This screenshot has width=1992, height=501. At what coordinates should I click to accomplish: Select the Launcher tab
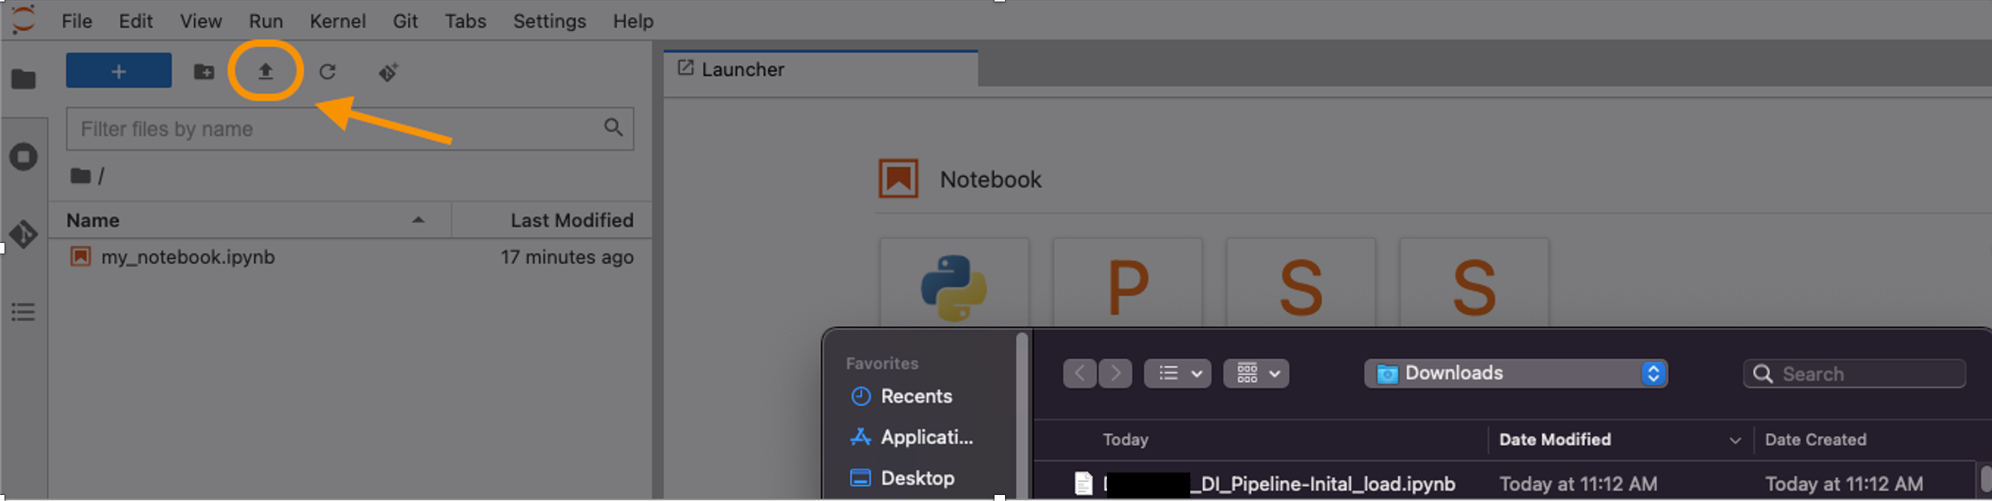pos(821,70)
